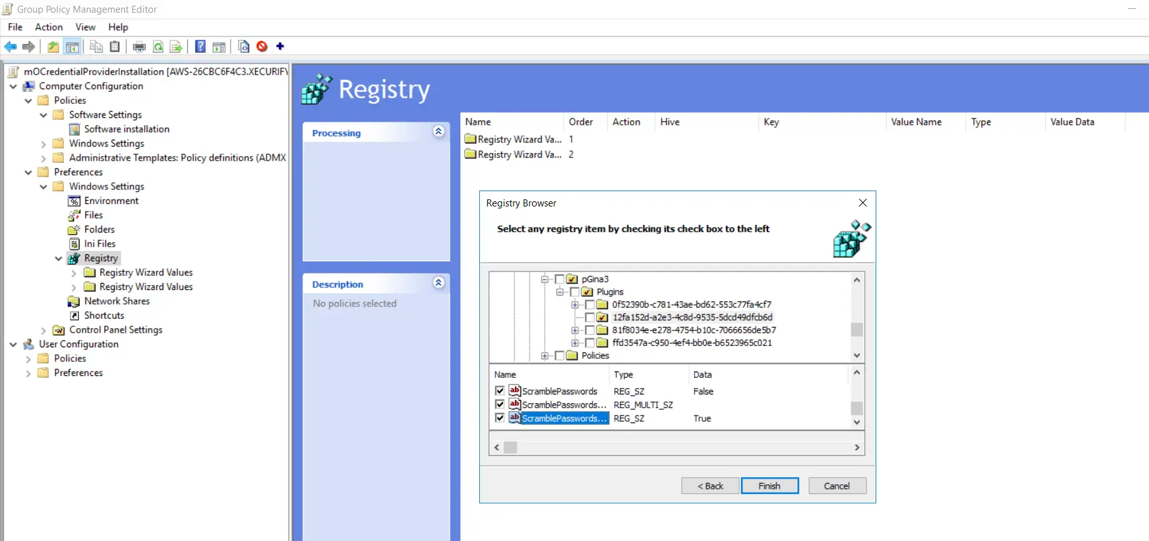Check the Policies key checkbox in Registry Browser
Screen dimensions: 1149x541
tap(560, 356)
